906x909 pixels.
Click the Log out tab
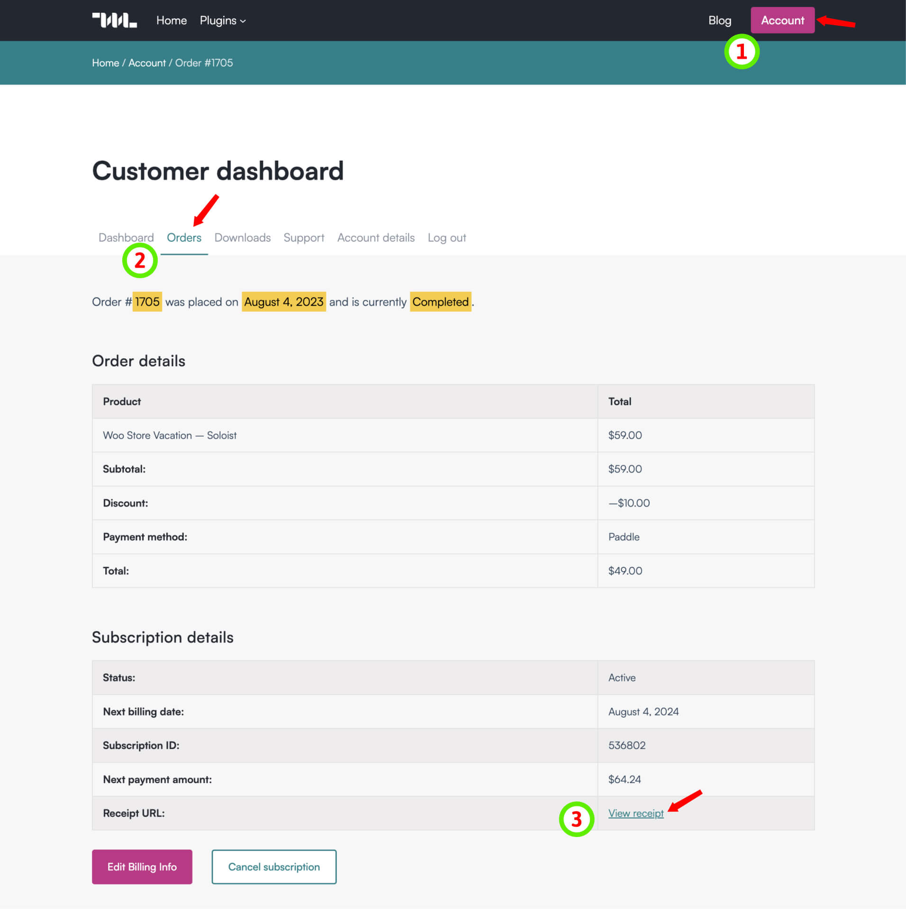[x=447, y=237]
